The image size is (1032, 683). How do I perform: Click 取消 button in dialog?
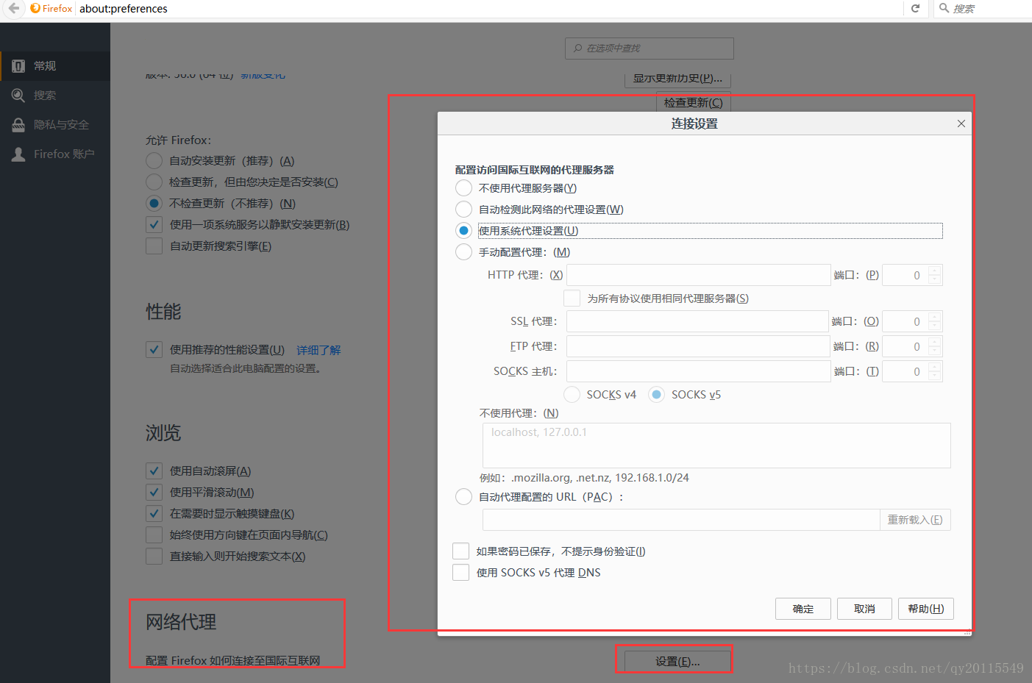pos(864,609)
